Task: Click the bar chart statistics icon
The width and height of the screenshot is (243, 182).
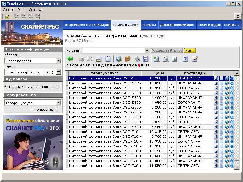Action: [174, 59]
